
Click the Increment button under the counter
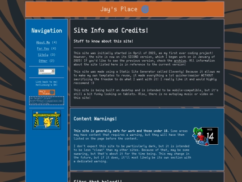tap(47, 74)
